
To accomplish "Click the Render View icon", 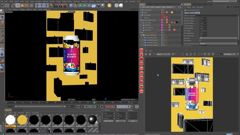I will click(56, 6).
